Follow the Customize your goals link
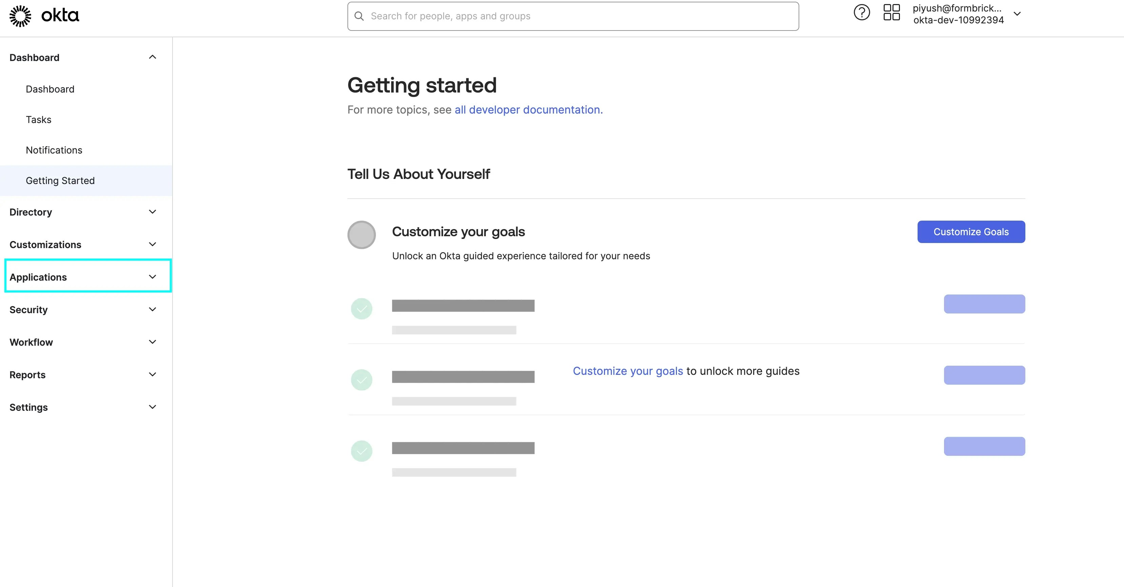The image size is (1124, 587). point(627,371)
